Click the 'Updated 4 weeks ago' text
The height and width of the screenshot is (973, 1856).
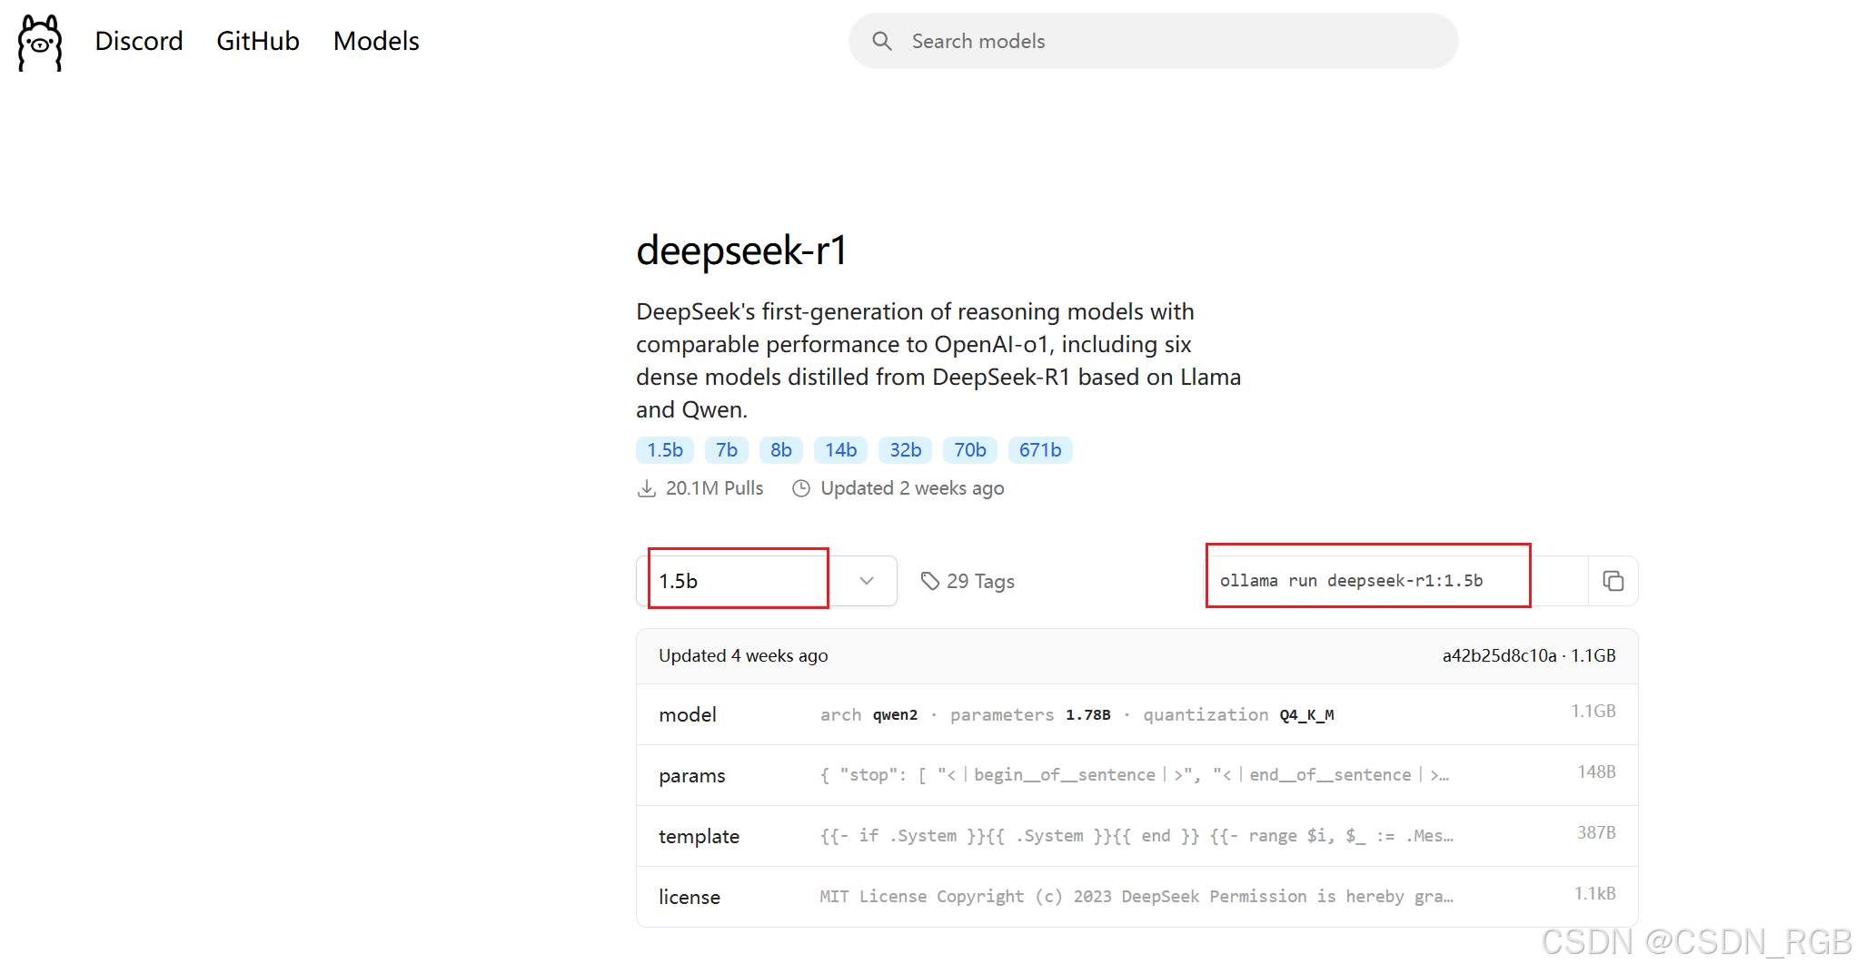[x=743, y=655]
